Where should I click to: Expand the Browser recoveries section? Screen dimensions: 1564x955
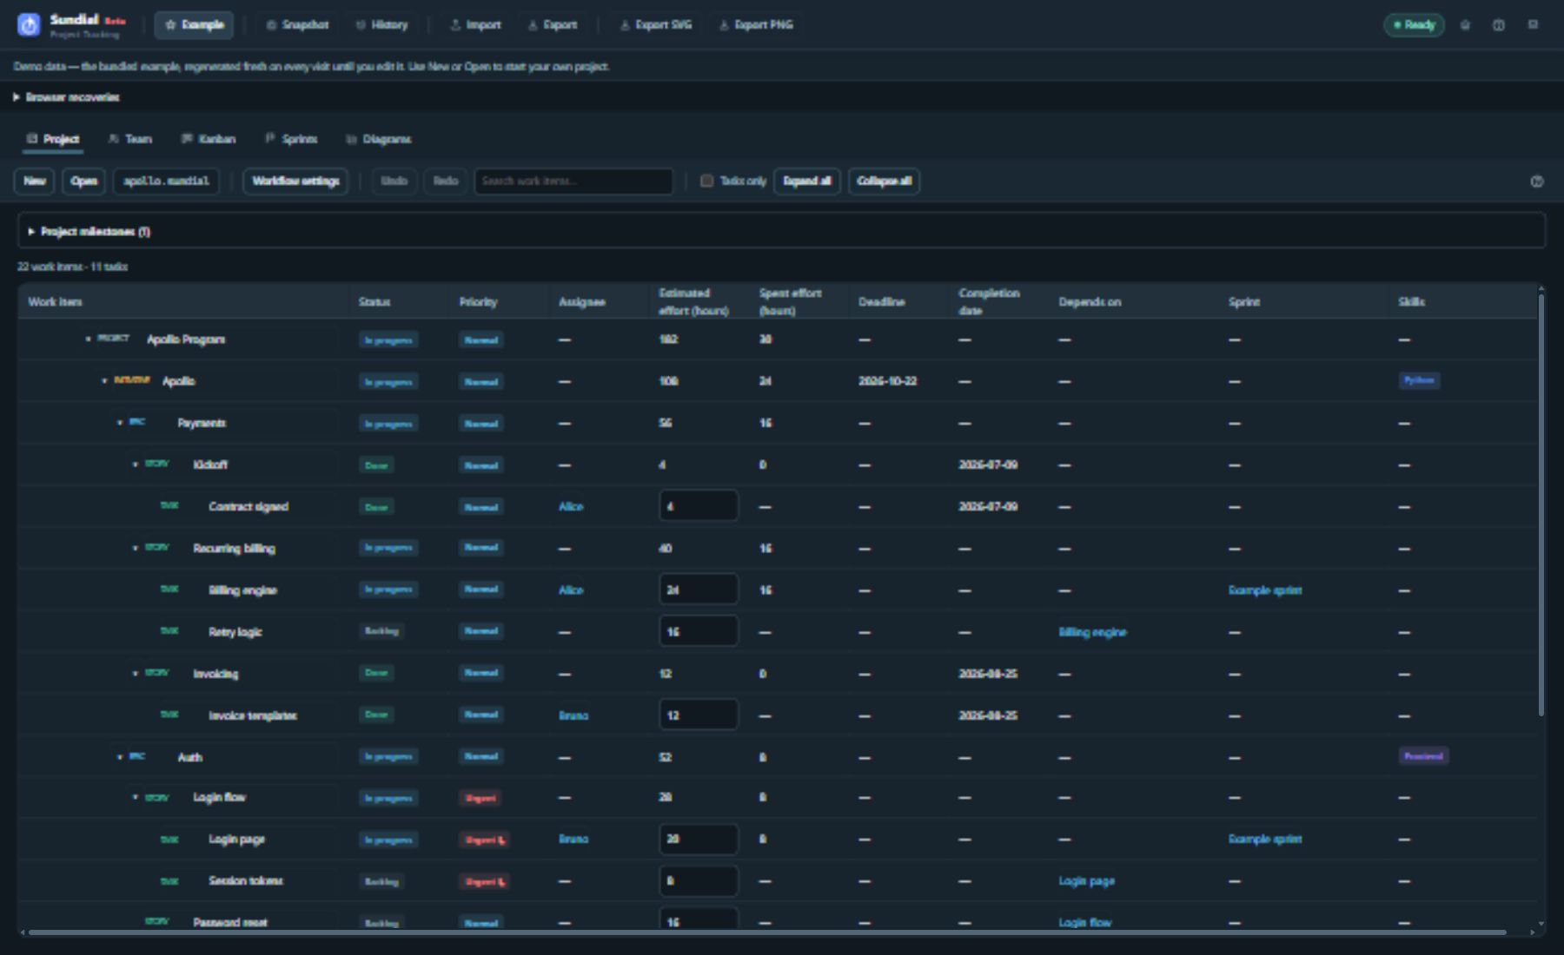(67, 97)
